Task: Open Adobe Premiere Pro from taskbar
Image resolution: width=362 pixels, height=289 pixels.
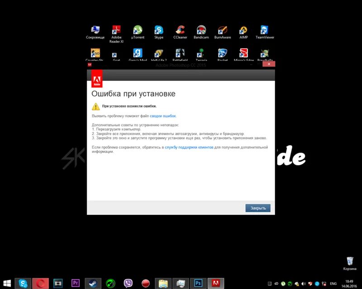Action: (76, 283)
